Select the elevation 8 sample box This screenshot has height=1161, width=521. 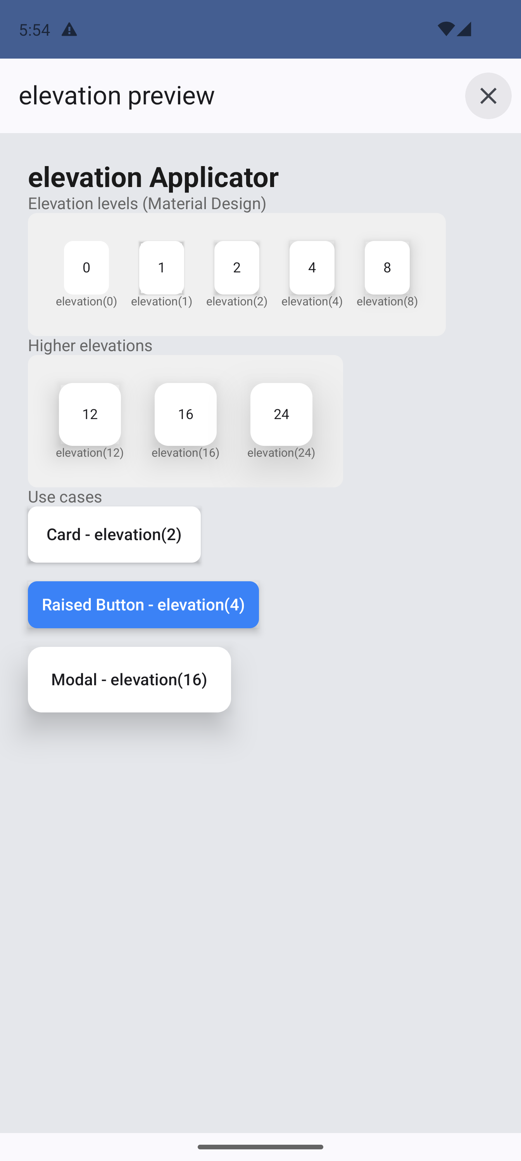(387, 267)
